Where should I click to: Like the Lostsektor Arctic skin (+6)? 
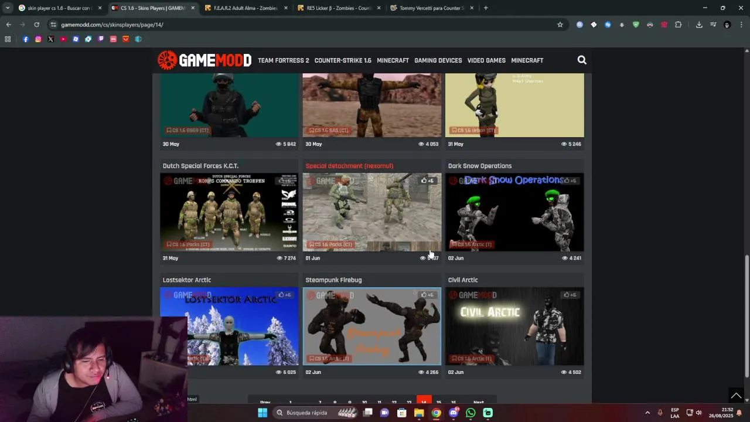click(x=285, y=295)
